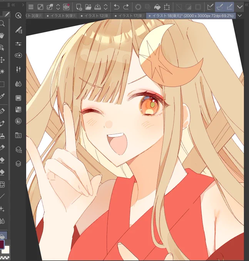Select the Figure line tool
Image resolution: width=249 pixels, height=261 pixels.
pyautogui.click(x=2, y=197)
